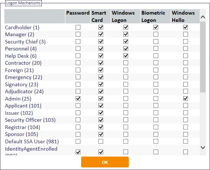Enable Windows Logon for Issuer (102)
Image resolution: width=210 pixels, height=170 pixels.
[x=126, y=113]
